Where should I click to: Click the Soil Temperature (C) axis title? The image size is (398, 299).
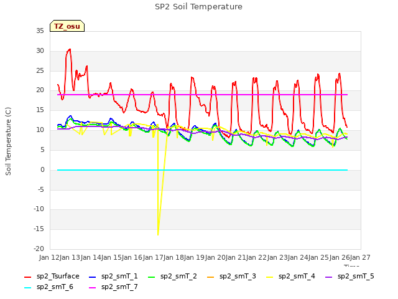pos(8,141)
